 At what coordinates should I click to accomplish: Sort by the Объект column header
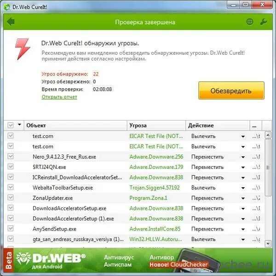point(75,126)
